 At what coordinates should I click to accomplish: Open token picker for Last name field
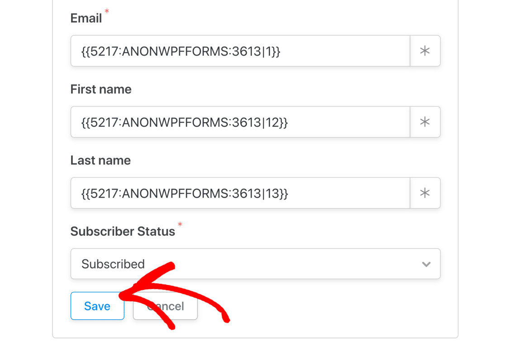pyautogui.click(x=425, y=193)
